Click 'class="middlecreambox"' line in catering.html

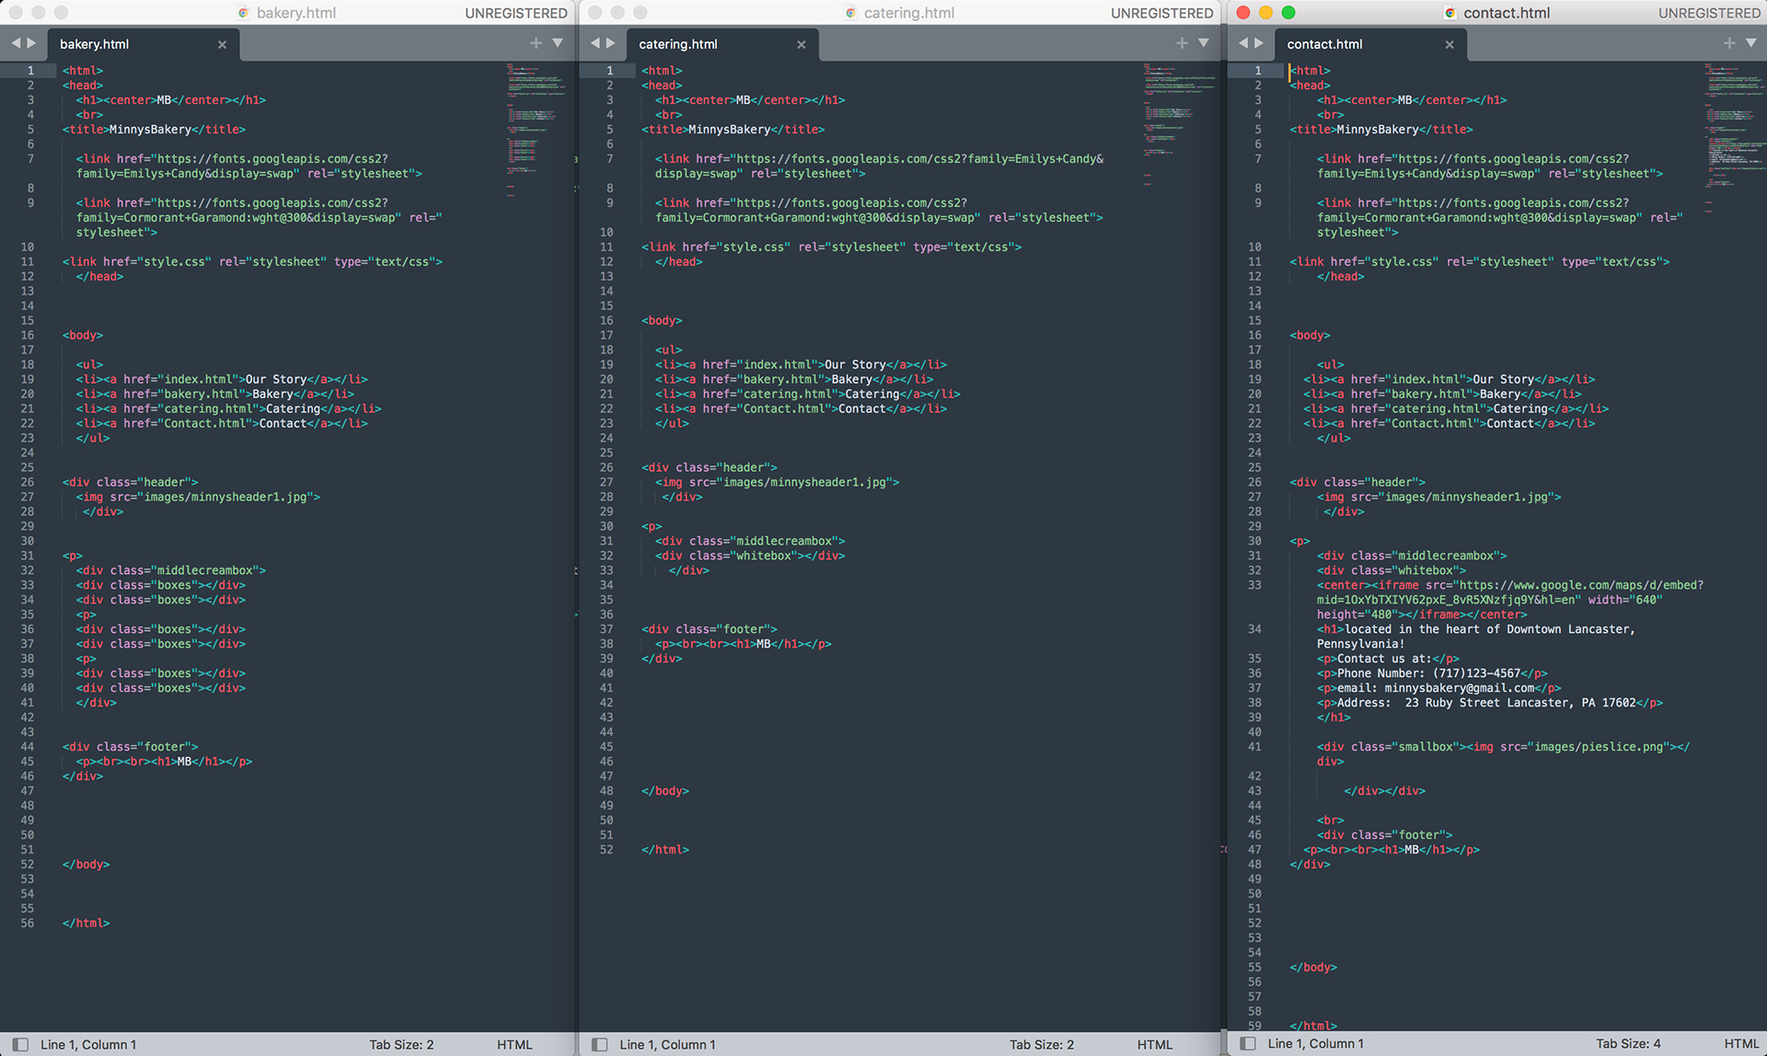(x=750, y=541)
